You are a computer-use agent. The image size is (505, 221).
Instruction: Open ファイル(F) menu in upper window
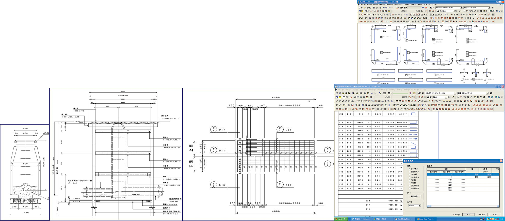click(363, 5)
